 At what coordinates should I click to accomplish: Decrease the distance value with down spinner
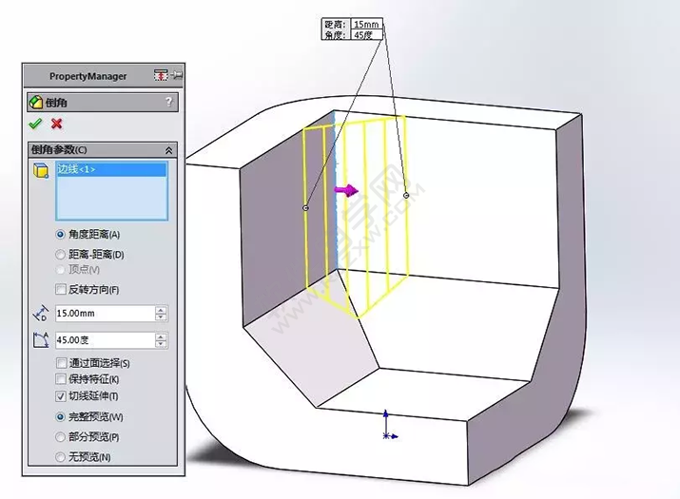(x=161, y=317)
